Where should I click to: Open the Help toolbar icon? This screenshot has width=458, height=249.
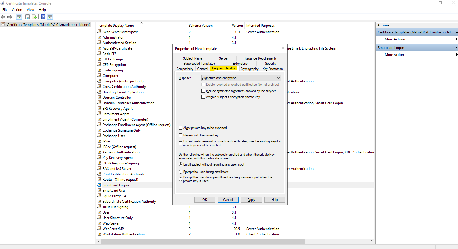coord(43,17)
